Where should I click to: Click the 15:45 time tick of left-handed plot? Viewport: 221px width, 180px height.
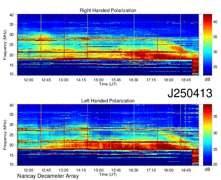[x=116, y=170]
